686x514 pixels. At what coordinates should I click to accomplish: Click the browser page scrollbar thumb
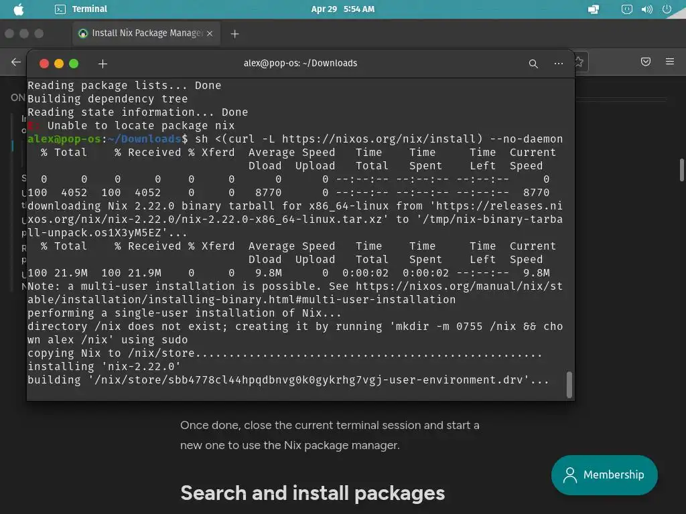tap(681, 169)
